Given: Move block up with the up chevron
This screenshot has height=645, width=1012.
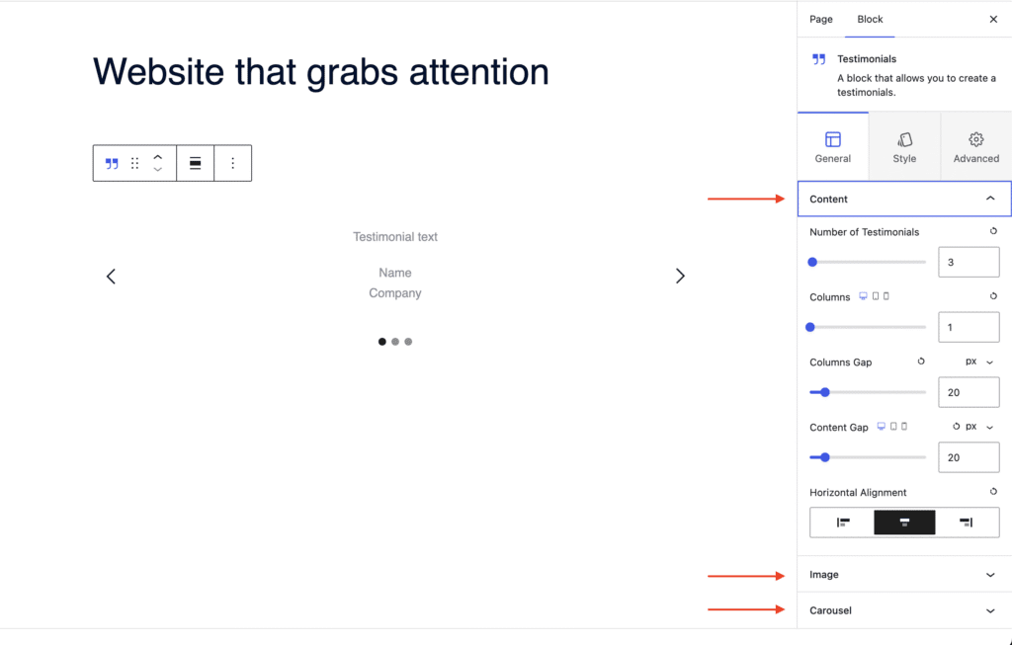Looking at the screenshot, I should click(157, 157).
